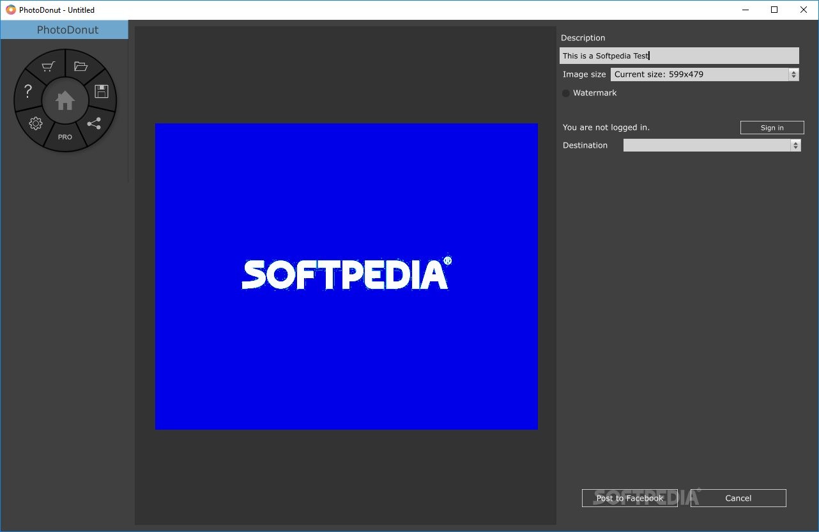Viewport: 819px width, 532px height.
Task: Open help with question mark icon
Action: (28, 91)
